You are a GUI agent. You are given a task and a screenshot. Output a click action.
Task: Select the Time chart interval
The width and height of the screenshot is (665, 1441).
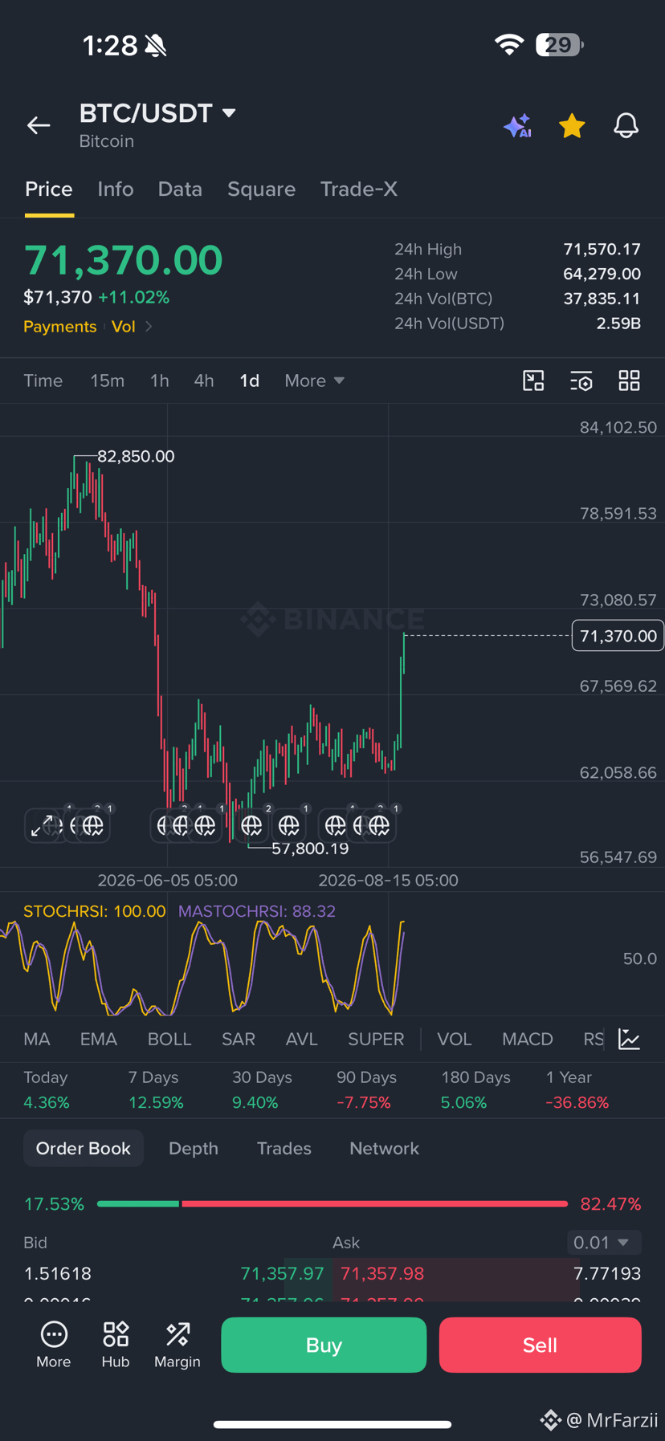(43, 381)
